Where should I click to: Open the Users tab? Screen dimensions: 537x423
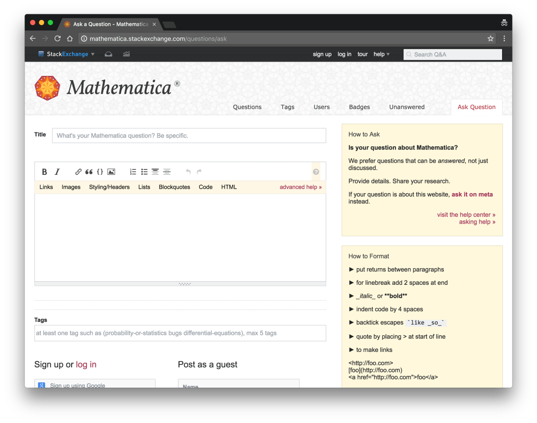(322, 107)
